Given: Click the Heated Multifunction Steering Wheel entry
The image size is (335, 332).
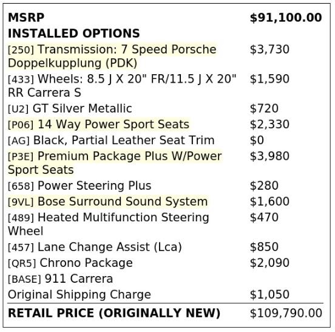Looking at the screenshot, I should [108, 224].
